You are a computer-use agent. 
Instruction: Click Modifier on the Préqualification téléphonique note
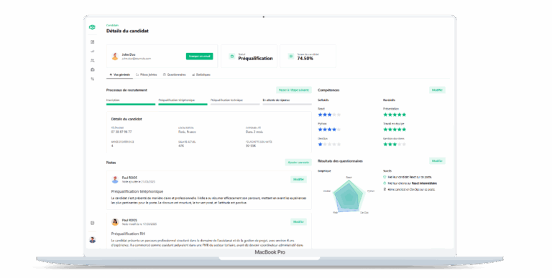pos(298,179)
